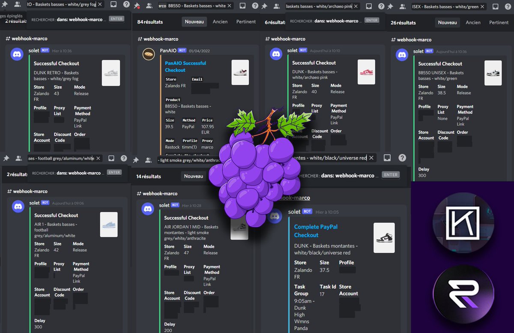Click 'AIR JORDAN 1 MID - Baskets montantes' text
The height and width of the screenshot is (333, 514).
pyautogui.click(x=191, y=230)
